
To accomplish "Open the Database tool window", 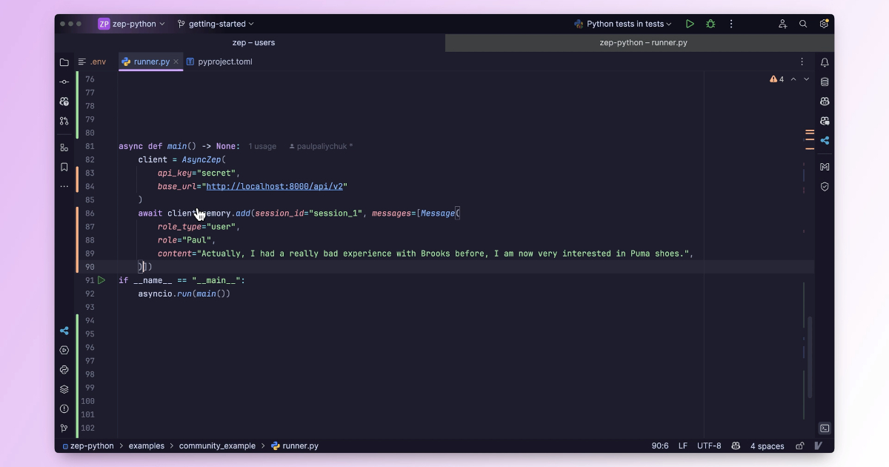I will (825, 82).
